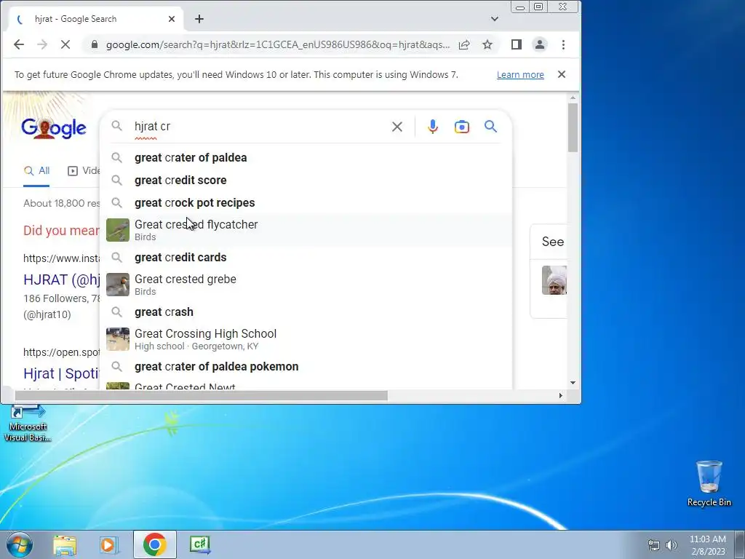This screenshot has height=559, width=745.
Task: Start voice search with microphone icon
Action: (433, 127)
